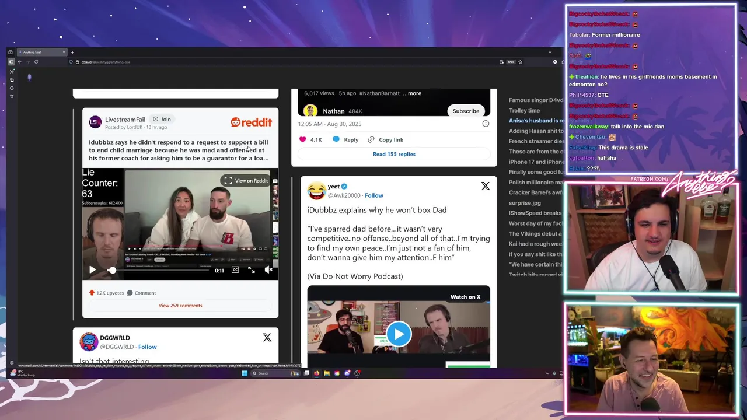Screen dimensions: 747x420
Task: Click the 12:05 AM Aug 30, 2025 timestamp
Action: pos(330,124)
